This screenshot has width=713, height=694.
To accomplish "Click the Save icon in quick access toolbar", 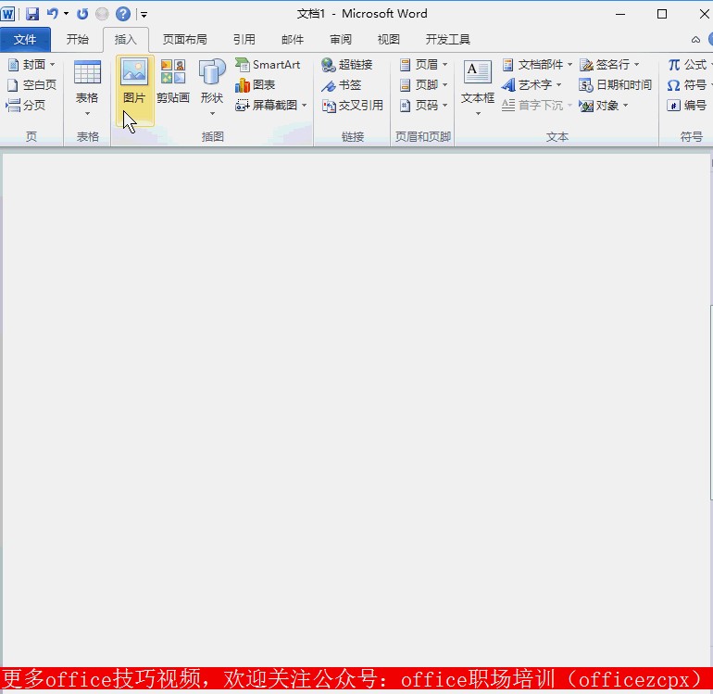I will 32,14.
